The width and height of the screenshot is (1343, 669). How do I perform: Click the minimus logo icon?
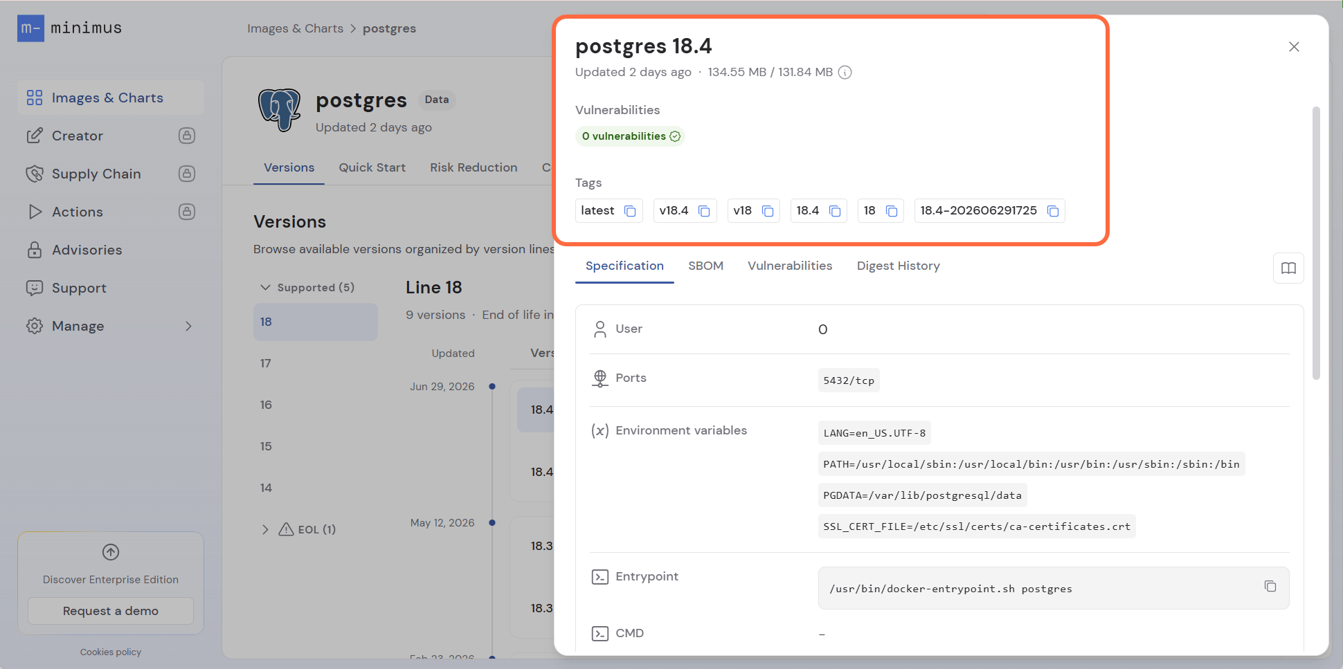[30, 28]
